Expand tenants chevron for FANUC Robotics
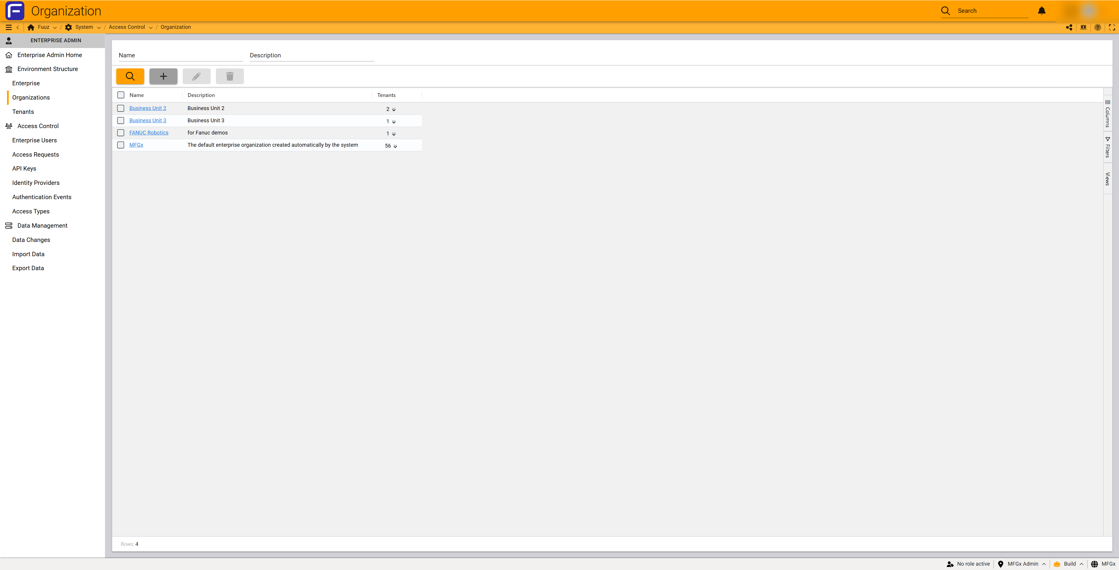 tap(394, 134)
